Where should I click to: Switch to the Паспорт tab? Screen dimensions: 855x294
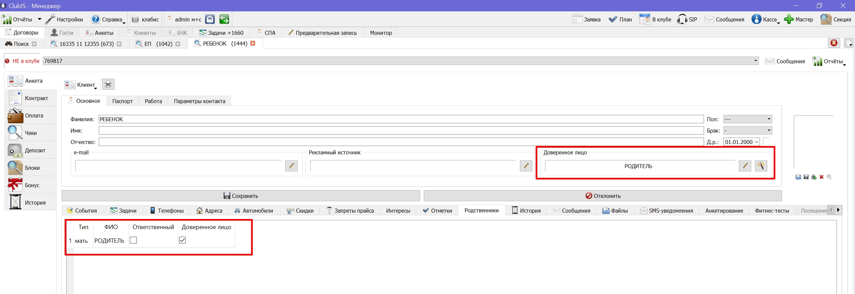coord(123,101)
